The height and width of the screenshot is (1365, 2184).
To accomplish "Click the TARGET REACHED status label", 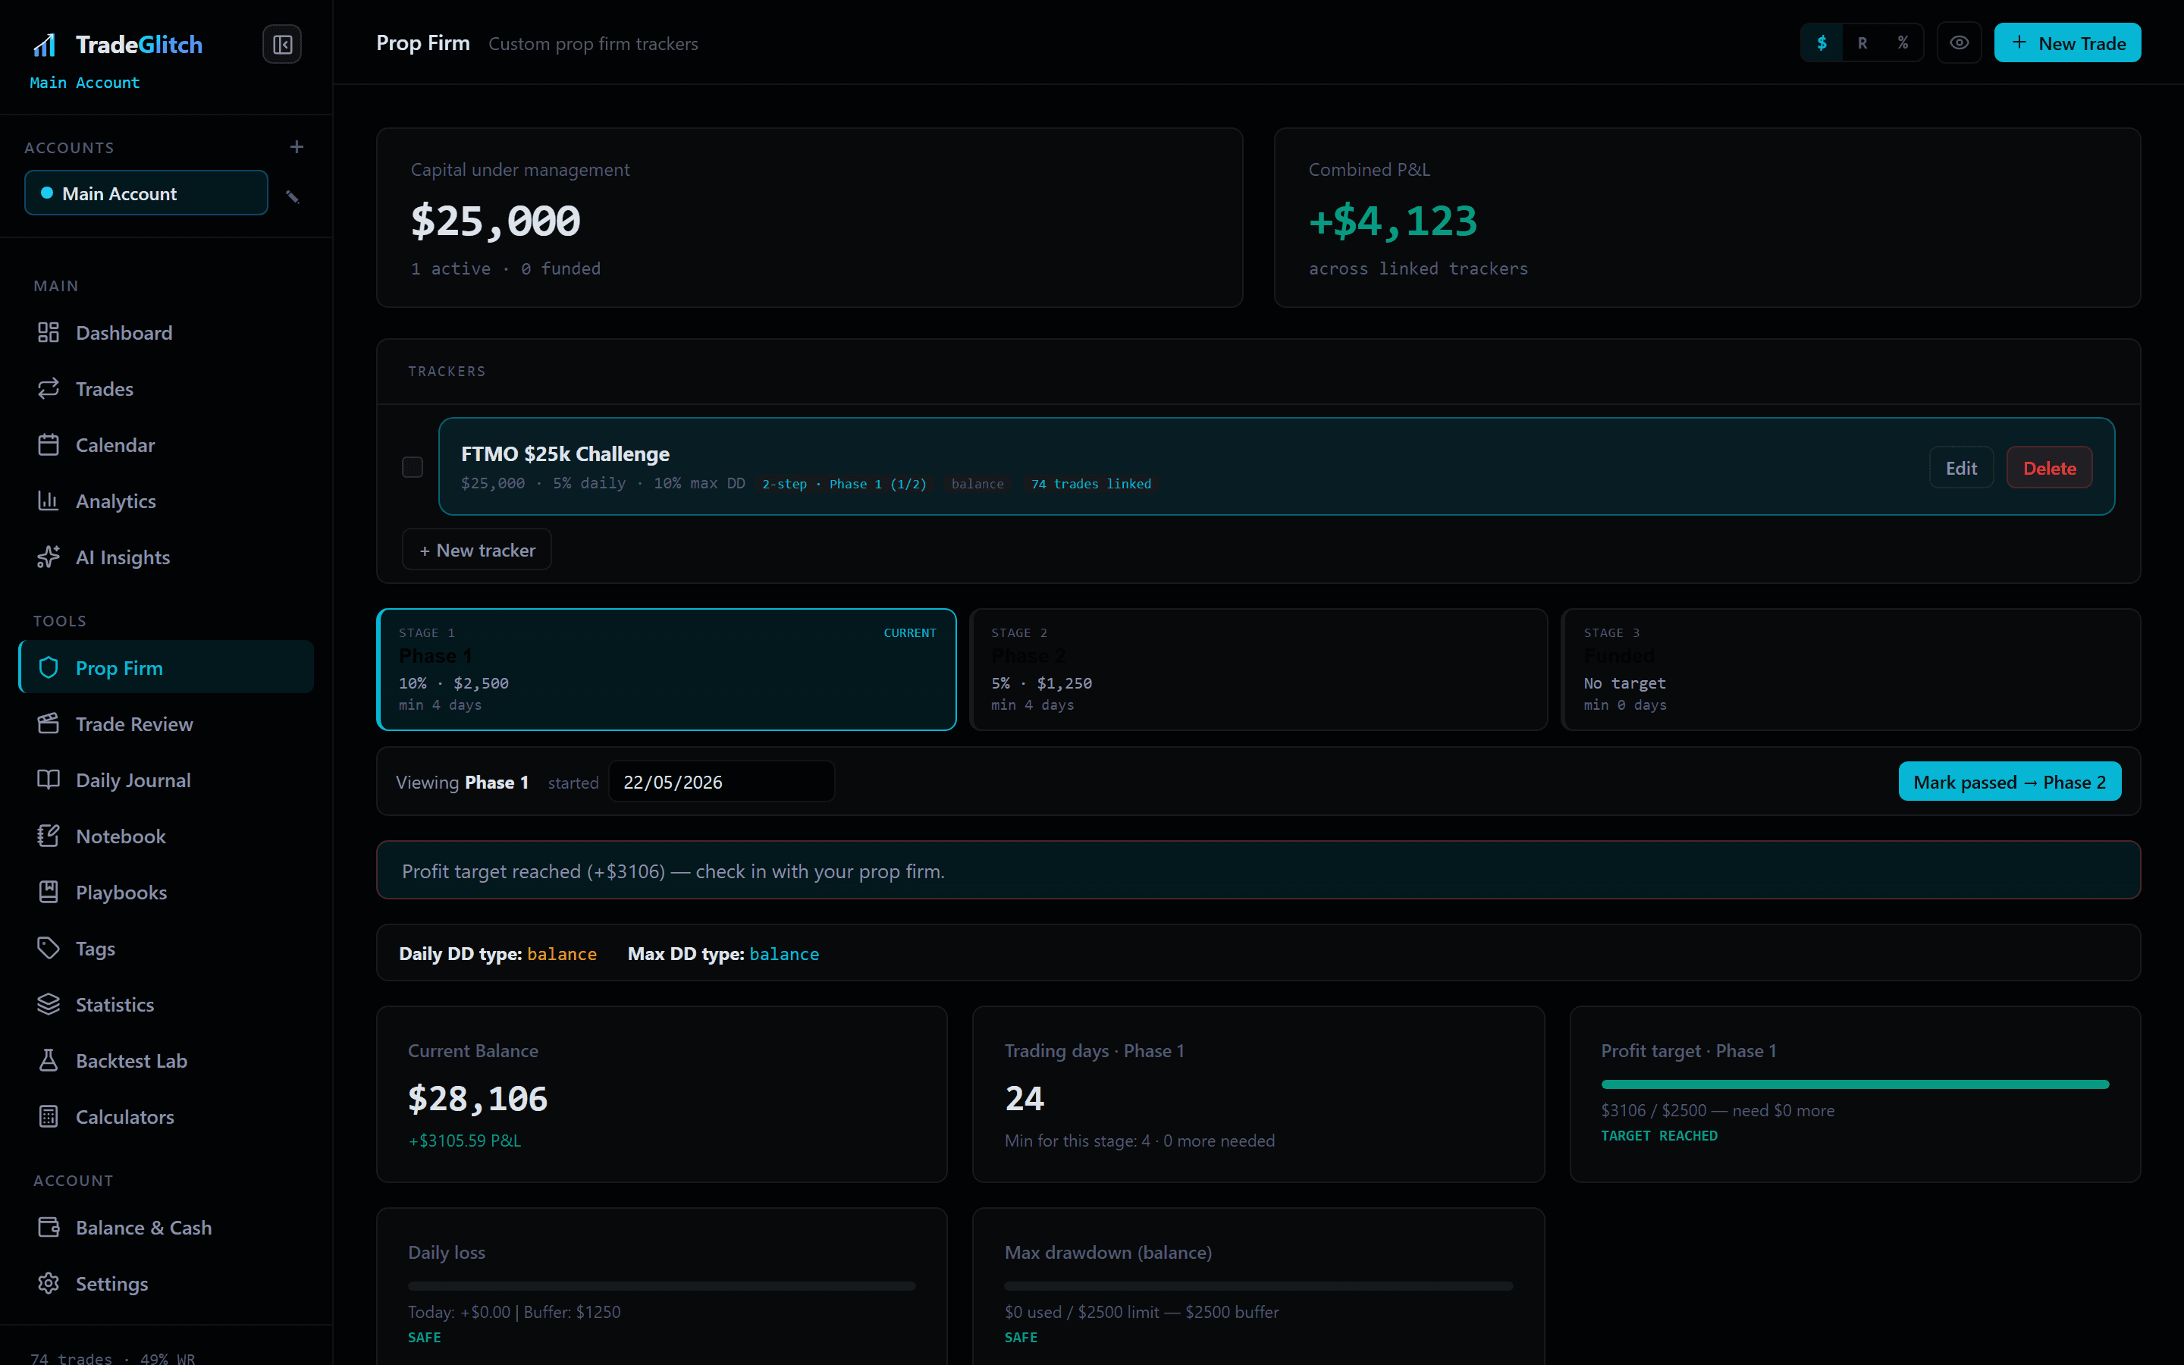I will coord(1658,1136).
